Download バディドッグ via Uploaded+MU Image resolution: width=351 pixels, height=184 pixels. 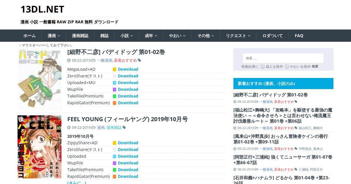click(128, 83)
